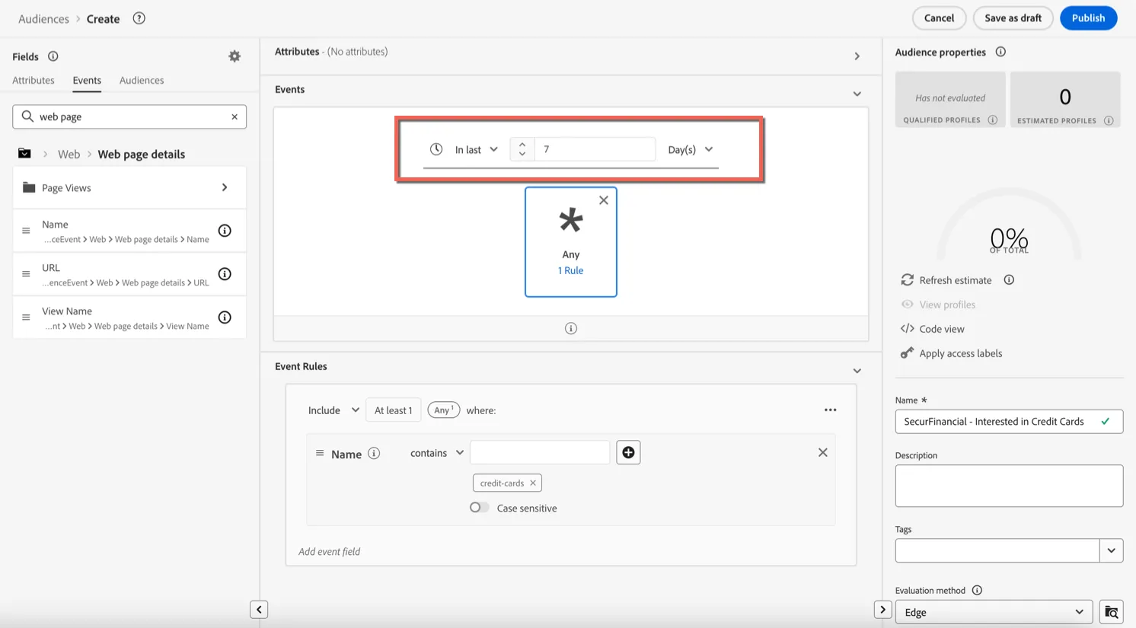Image resolution: width=1136 pixels, height=628 pixels.
Task: Open Code view
Action: point(933,329)
